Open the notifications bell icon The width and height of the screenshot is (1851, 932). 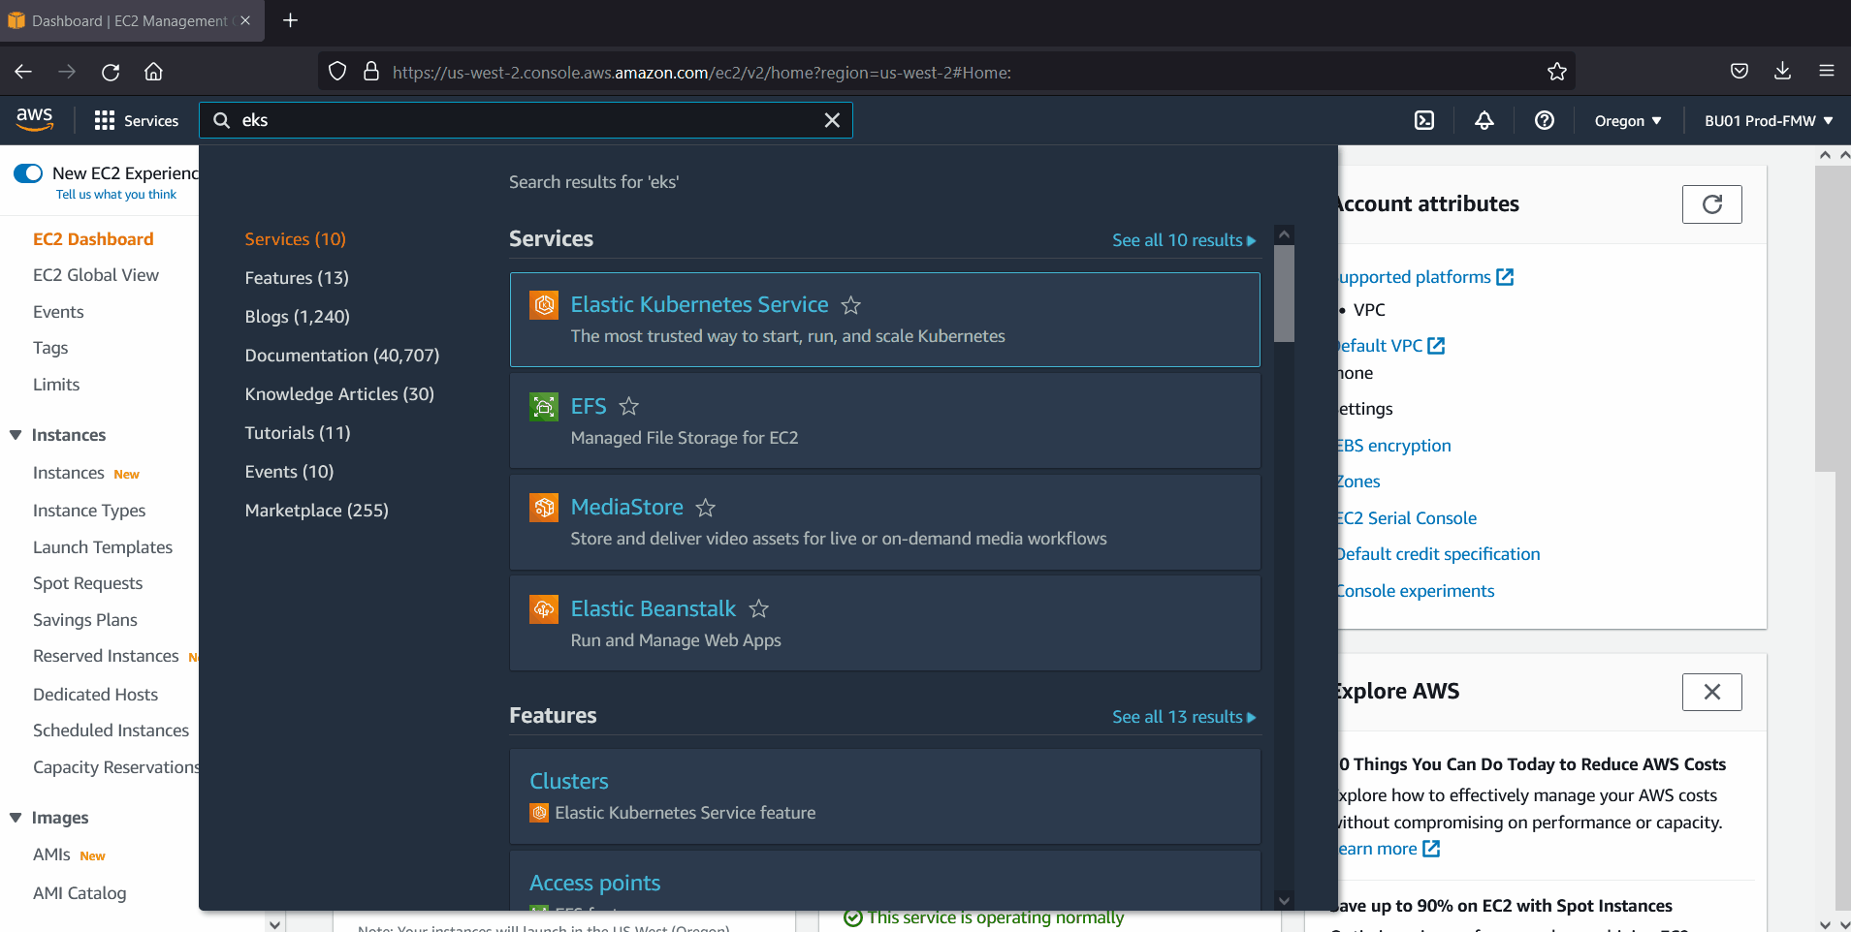[x=1484, y=120]
